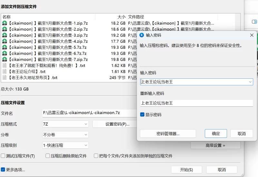This screenshot has width=258, height=177.
Task: Click the 1.62 KB size cell
Action: pyautogui.click(x=118, y=66)
